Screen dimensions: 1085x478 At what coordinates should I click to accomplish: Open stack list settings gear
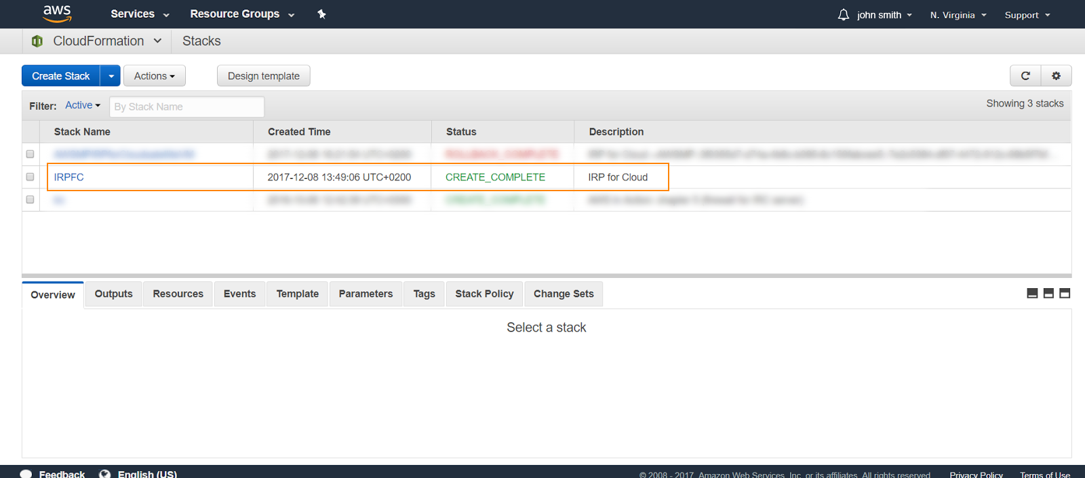point(1056,76)
